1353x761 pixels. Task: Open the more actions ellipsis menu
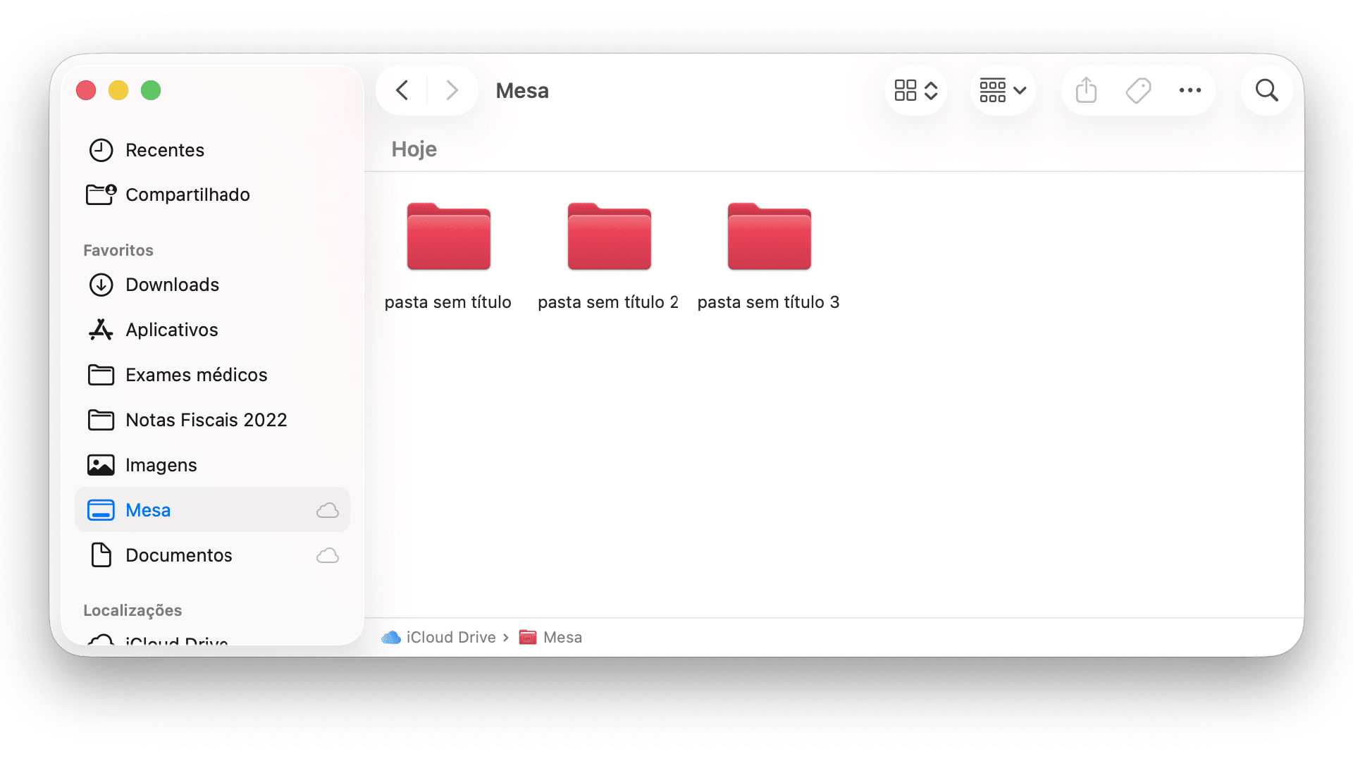1190,90
